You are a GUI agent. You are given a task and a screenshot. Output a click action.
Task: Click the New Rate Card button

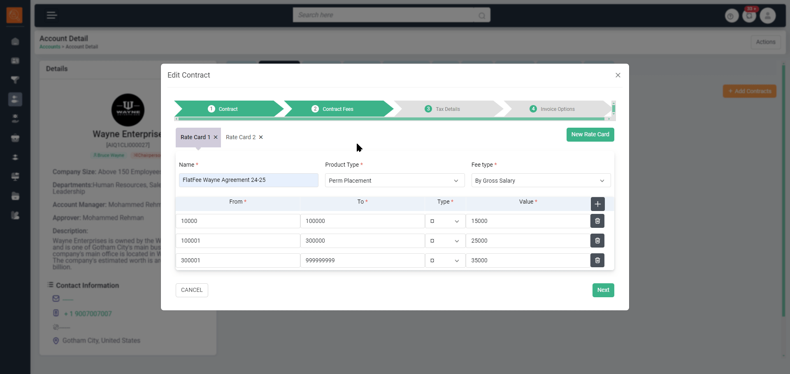pyautogui.click(x=590, y=135)
